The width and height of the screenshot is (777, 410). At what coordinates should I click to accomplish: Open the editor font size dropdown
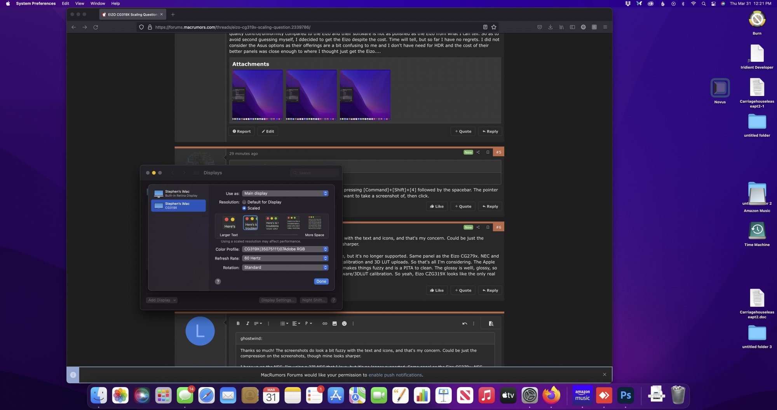[258, 323]
